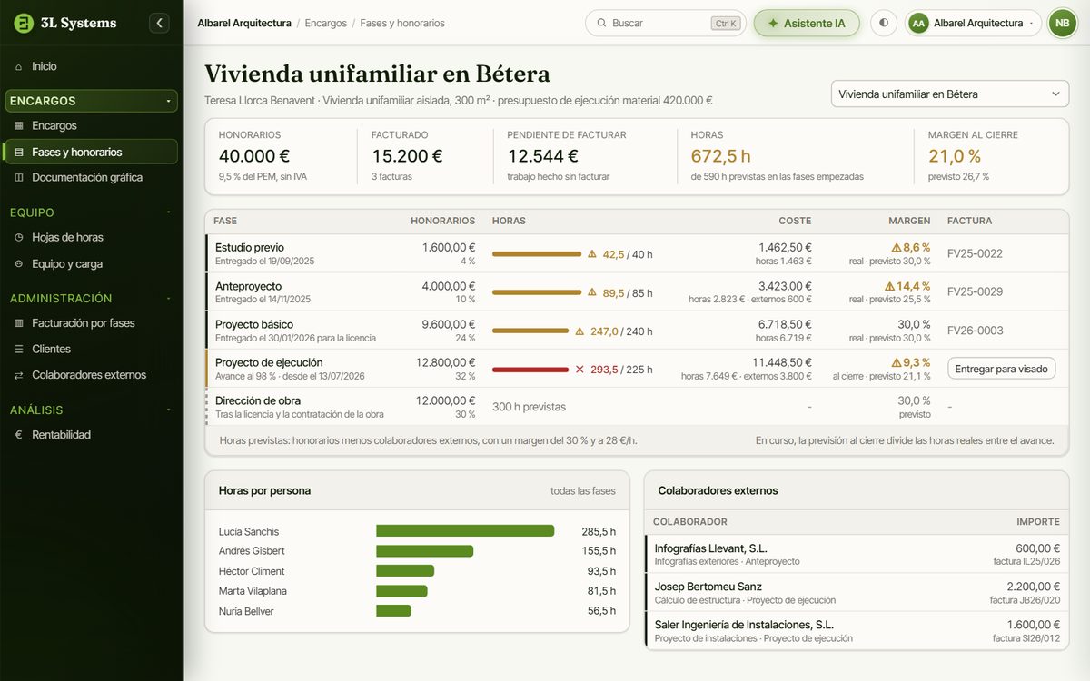Click the 672,5 h hours value

(x=721, y=156)
